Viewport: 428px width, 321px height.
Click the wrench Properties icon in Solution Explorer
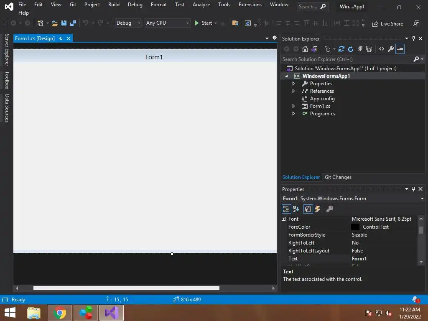[x=391, y=49]
